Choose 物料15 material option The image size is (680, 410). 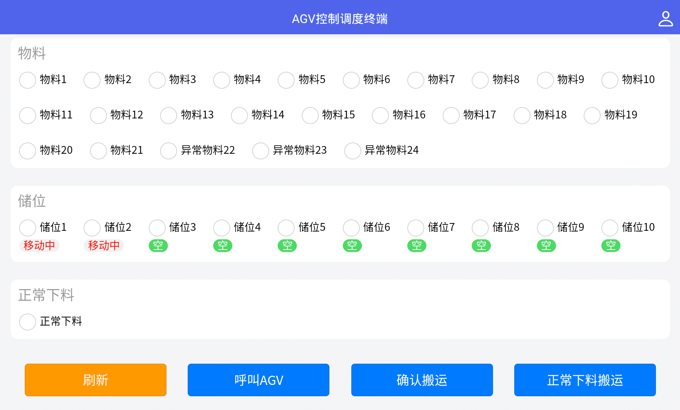point(310,115)
